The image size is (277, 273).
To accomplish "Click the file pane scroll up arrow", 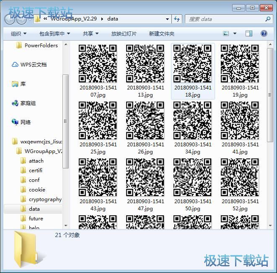I will coord(270,45).
